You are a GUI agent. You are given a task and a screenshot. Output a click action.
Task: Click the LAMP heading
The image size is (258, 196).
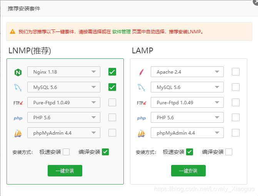143,51
